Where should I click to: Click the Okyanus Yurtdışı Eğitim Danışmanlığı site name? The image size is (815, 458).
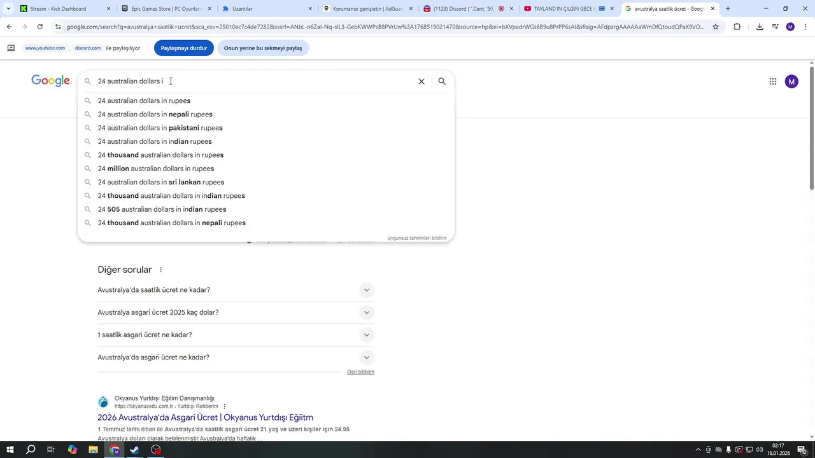click(x=164, y=398)
